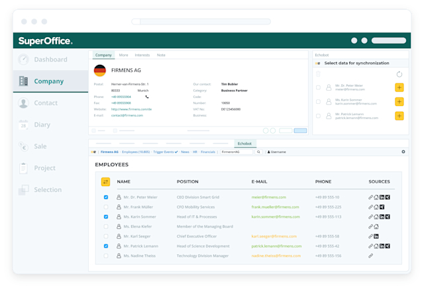The image size is (424, 290).
Task: Check Mr. Patrick Lemann in sync panel
Action: (x=318, y=116)
